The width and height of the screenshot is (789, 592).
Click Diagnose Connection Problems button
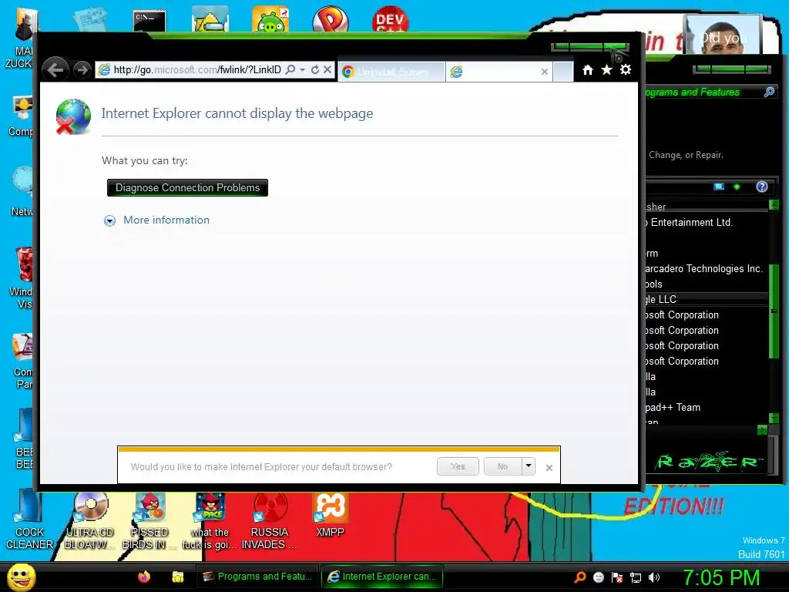(188, 188)
